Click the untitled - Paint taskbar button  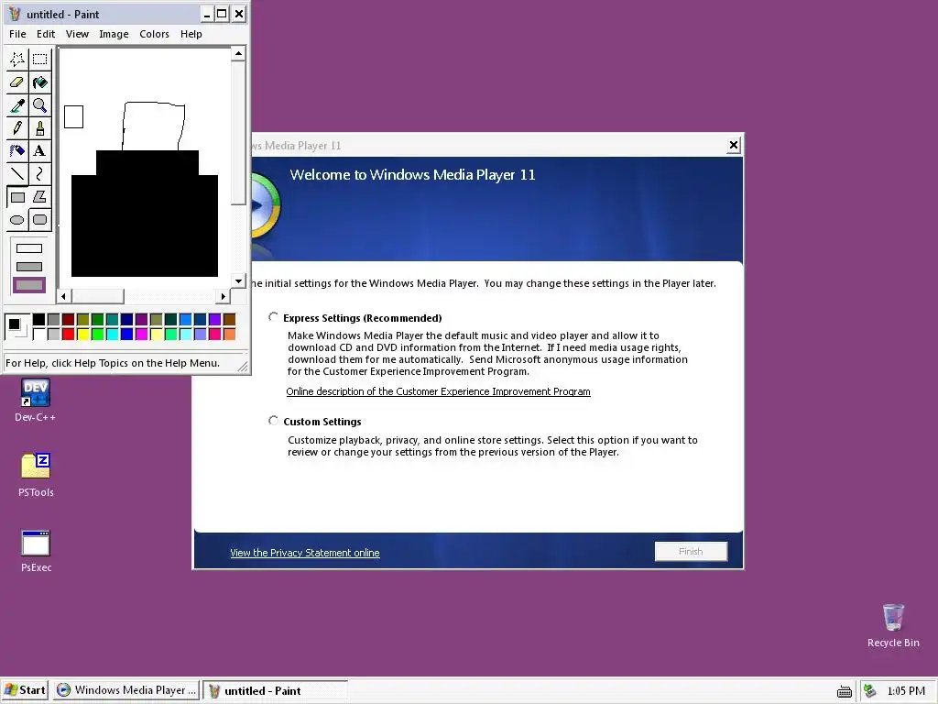[x=275, y=691]
